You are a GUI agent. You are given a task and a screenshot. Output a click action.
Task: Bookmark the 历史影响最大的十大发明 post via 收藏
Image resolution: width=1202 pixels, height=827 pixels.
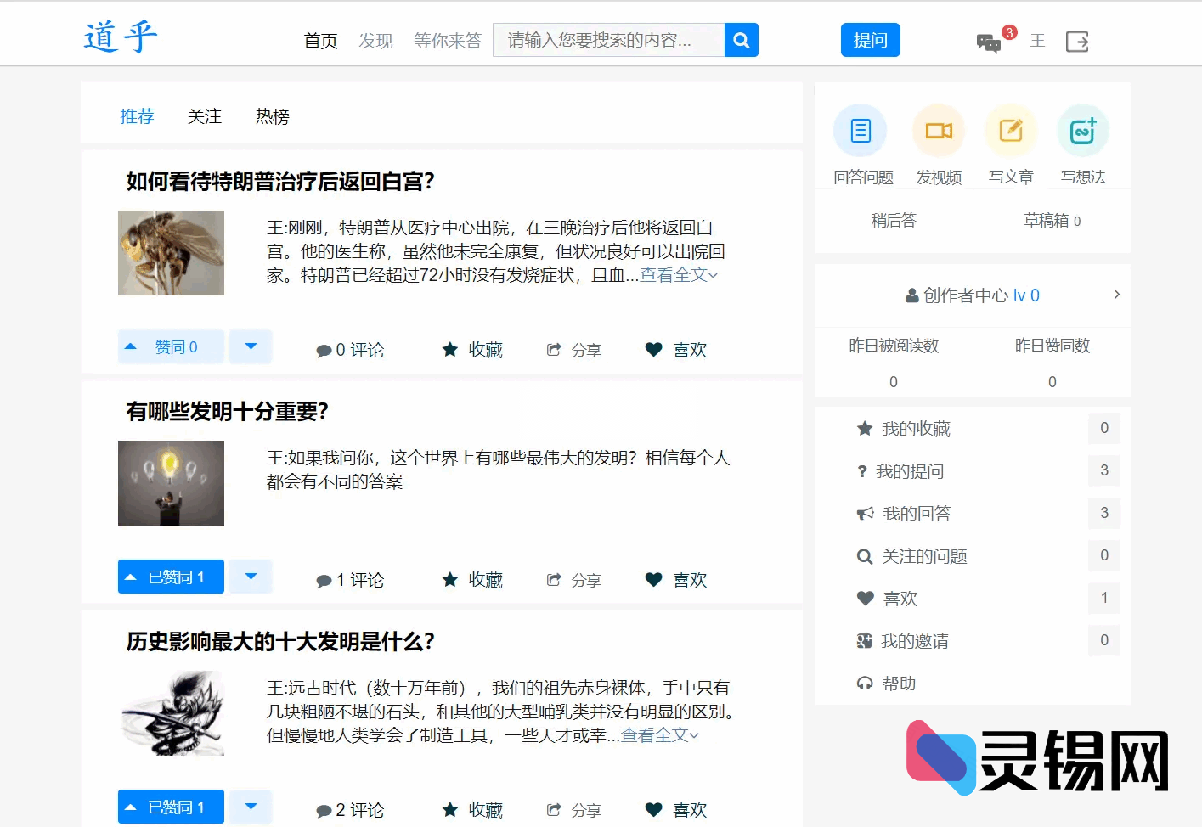point(471,809)
